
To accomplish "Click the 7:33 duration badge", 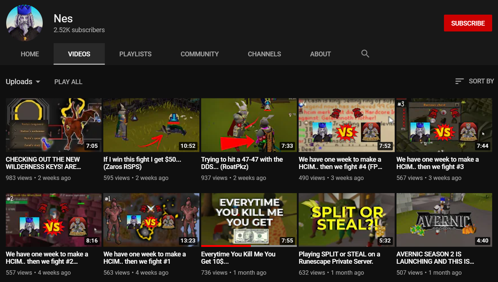I will point(287,146).
